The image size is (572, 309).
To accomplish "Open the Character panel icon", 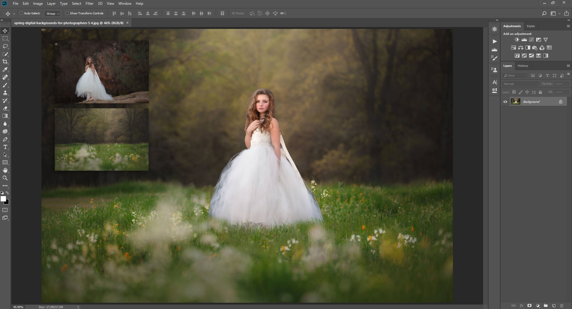I will tap(494, 82).
